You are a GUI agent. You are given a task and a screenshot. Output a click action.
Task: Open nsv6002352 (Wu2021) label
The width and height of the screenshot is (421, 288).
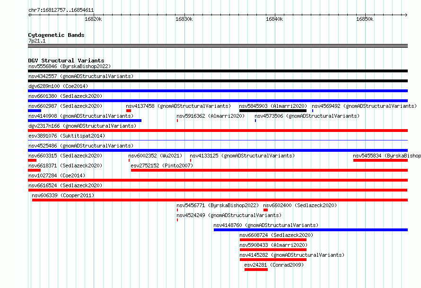(155, 156)
